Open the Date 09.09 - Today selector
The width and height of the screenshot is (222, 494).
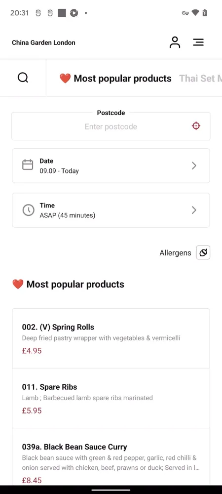111,165
